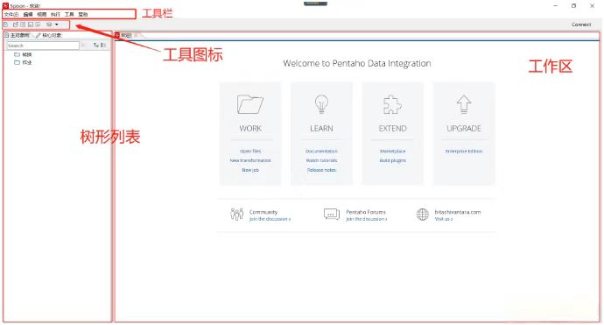Click the New transformation link

point(250,160)
